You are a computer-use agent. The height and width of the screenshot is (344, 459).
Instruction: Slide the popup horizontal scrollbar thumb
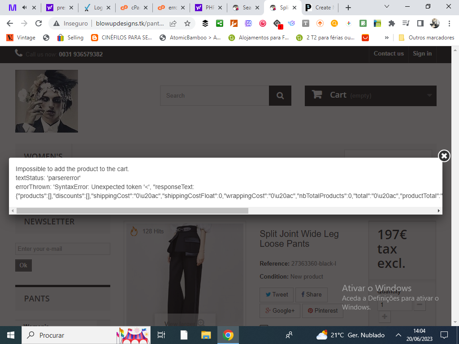[x=132, y=211]
